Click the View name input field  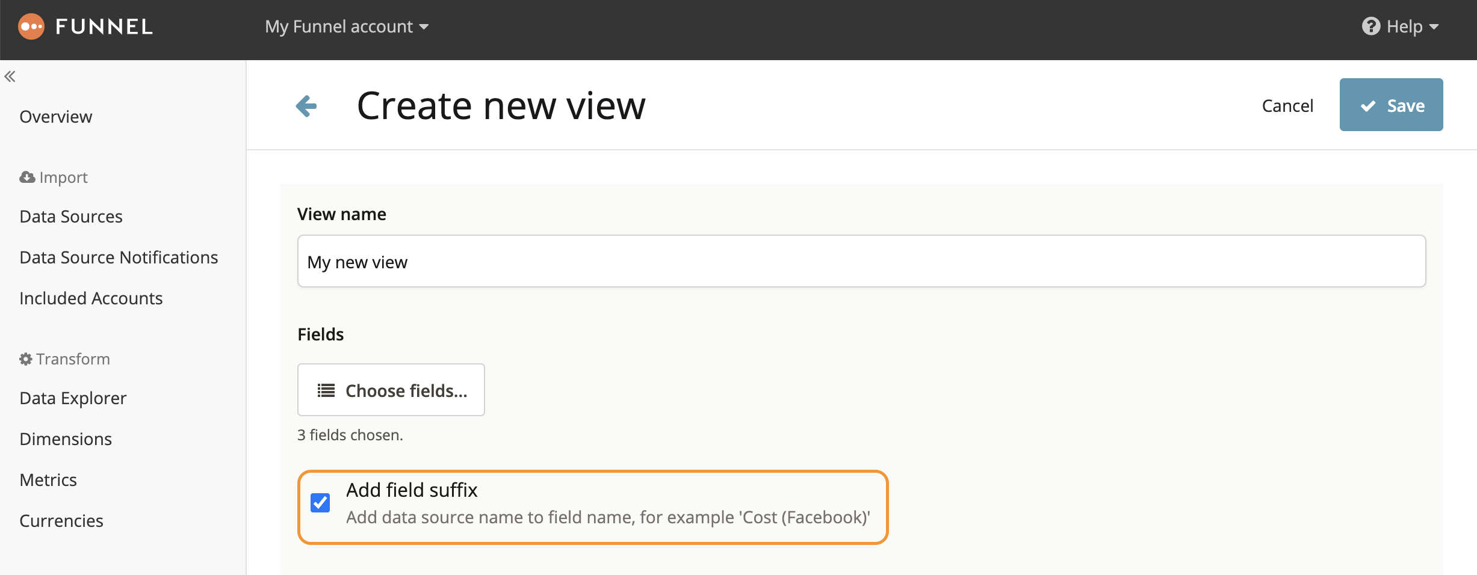[x=861, y=261]
